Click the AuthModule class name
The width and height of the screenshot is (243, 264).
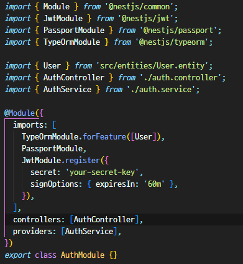click(x=83, y=255)
